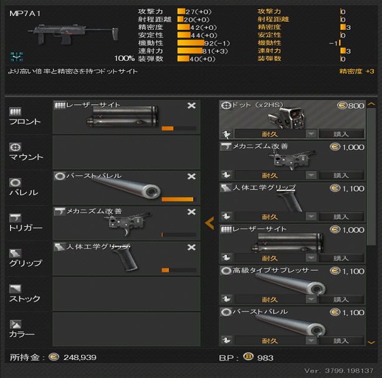Remove the equipped レーザーサイト with its X

pyautogui.click(x=191, y=106)
